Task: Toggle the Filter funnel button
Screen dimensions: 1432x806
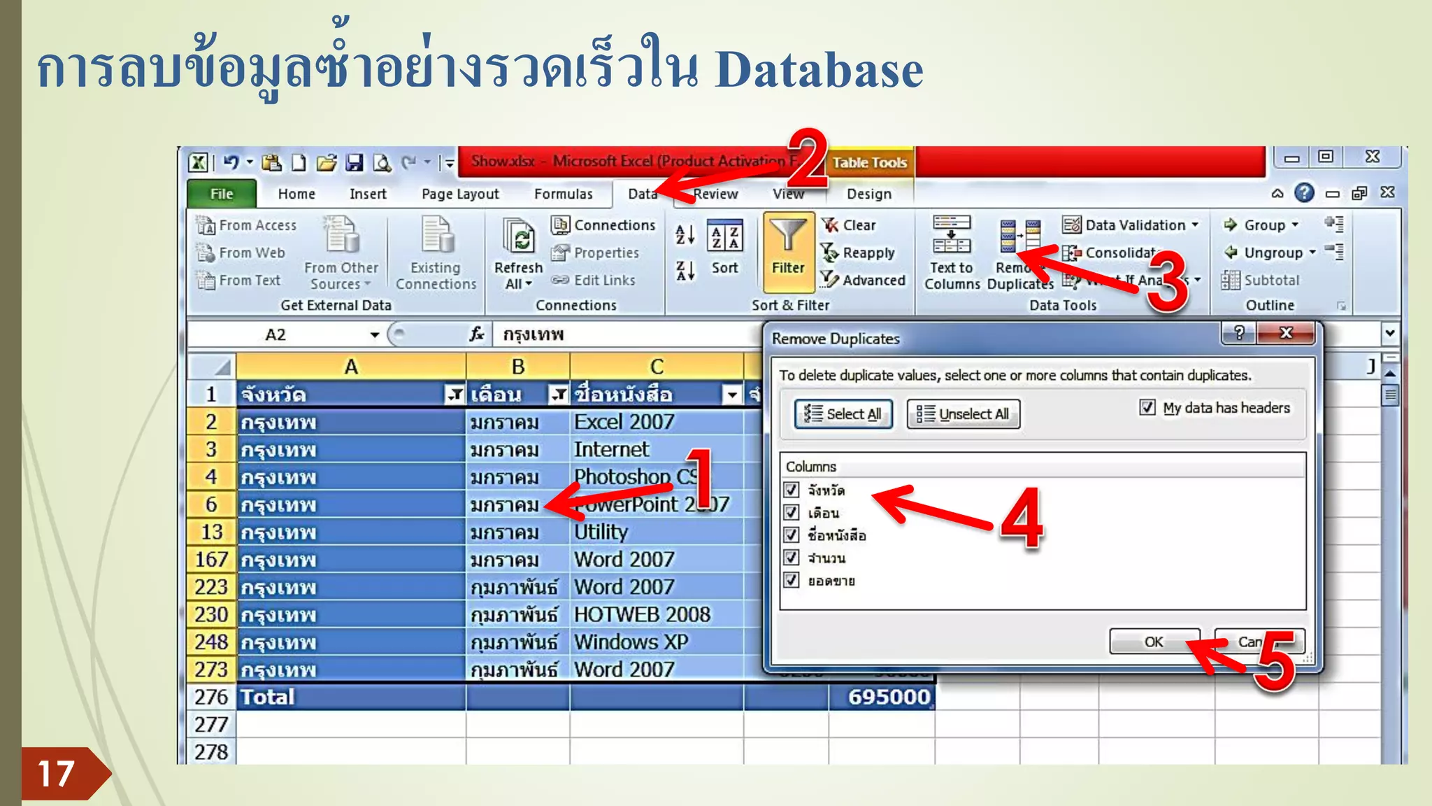Action: click(x=788, y=252)
